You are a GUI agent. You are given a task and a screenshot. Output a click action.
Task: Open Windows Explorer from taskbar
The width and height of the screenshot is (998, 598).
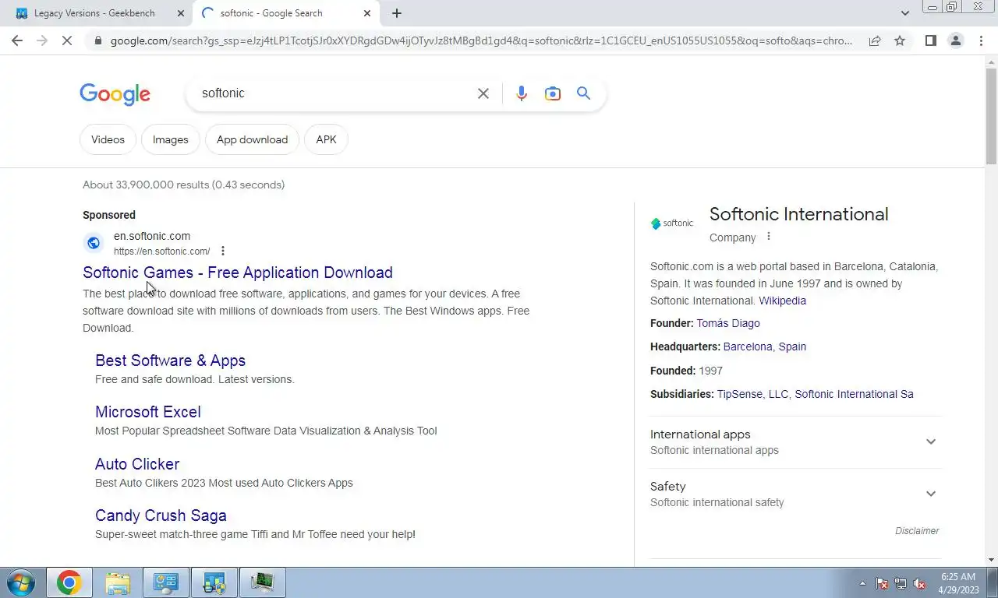(x=118, y=582)
